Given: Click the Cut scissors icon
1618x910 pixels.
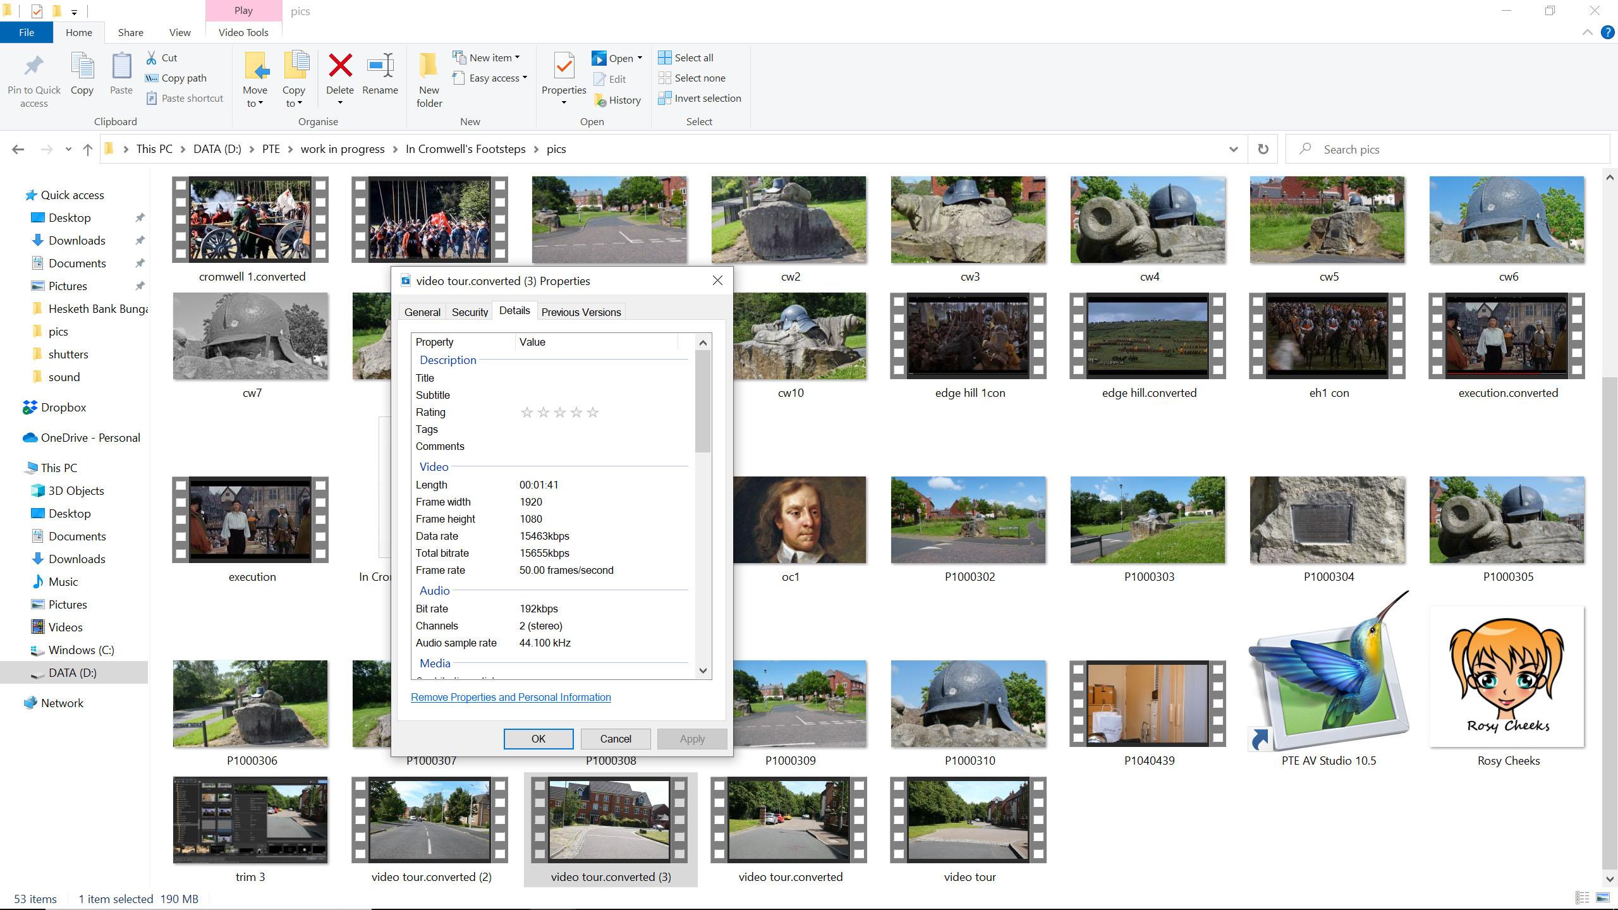Looking at the screenshot, I should (x=152, y=58).
